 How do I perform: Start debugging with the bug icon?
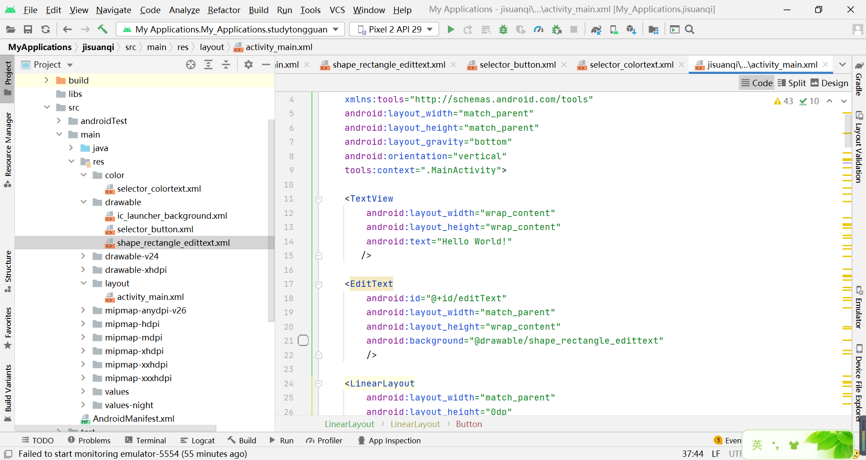pyautogui.click(x=503, y=29)
